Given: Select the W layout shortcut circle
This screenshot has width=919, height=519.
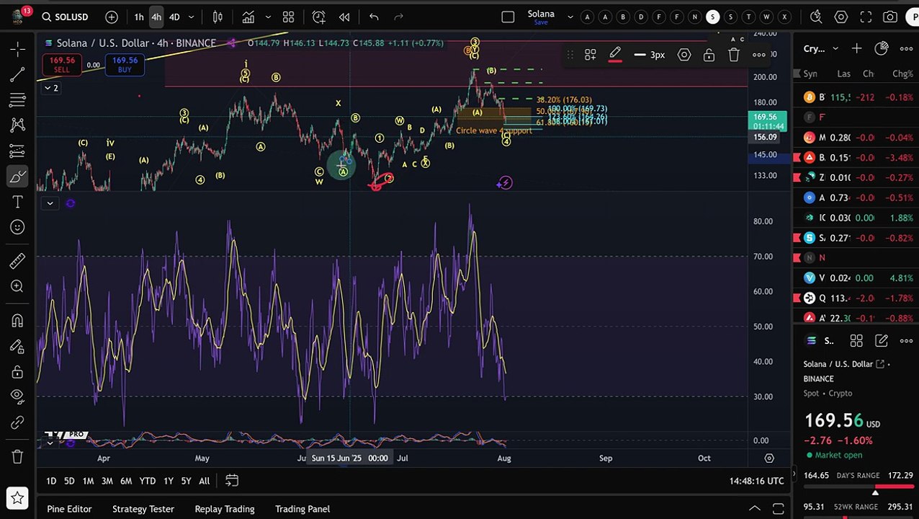Looking at the screenshot, I should pyautogui.click(x=766, y=17).
